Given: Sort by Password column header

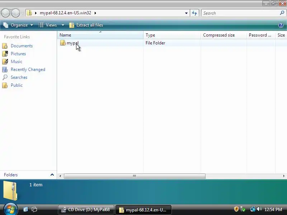Looking at the screenshot, I should point(261,35).
